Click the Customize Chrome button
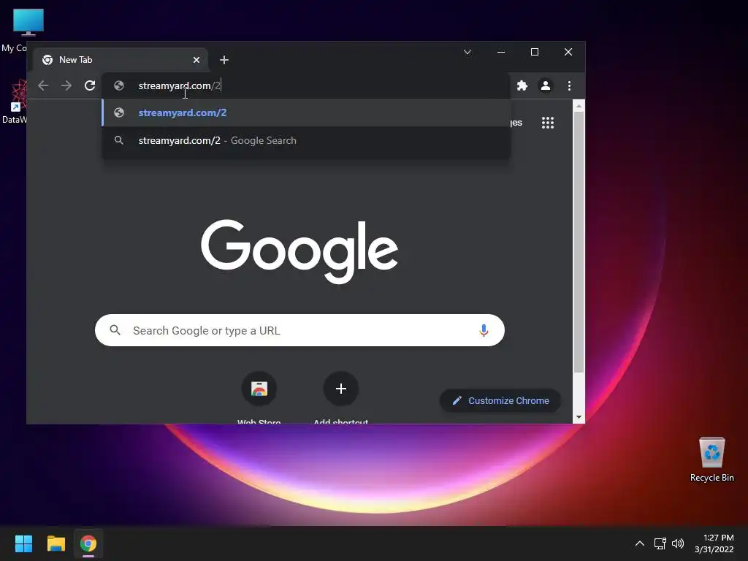The width and height of the screenshot is (748, 561). click(x=500, y=401)
